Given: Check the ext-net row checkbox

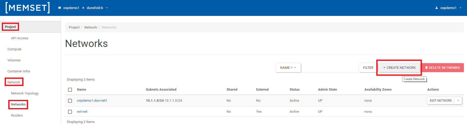Looking at the screenshot, I should pos(70,112).
